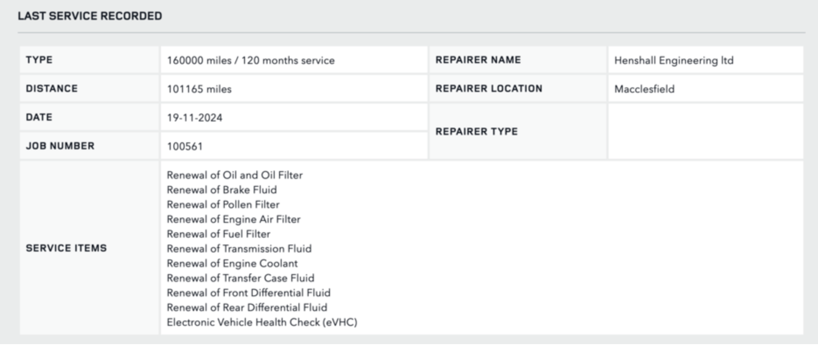Click Renewal of Transmission Fluid

point(239,249)
